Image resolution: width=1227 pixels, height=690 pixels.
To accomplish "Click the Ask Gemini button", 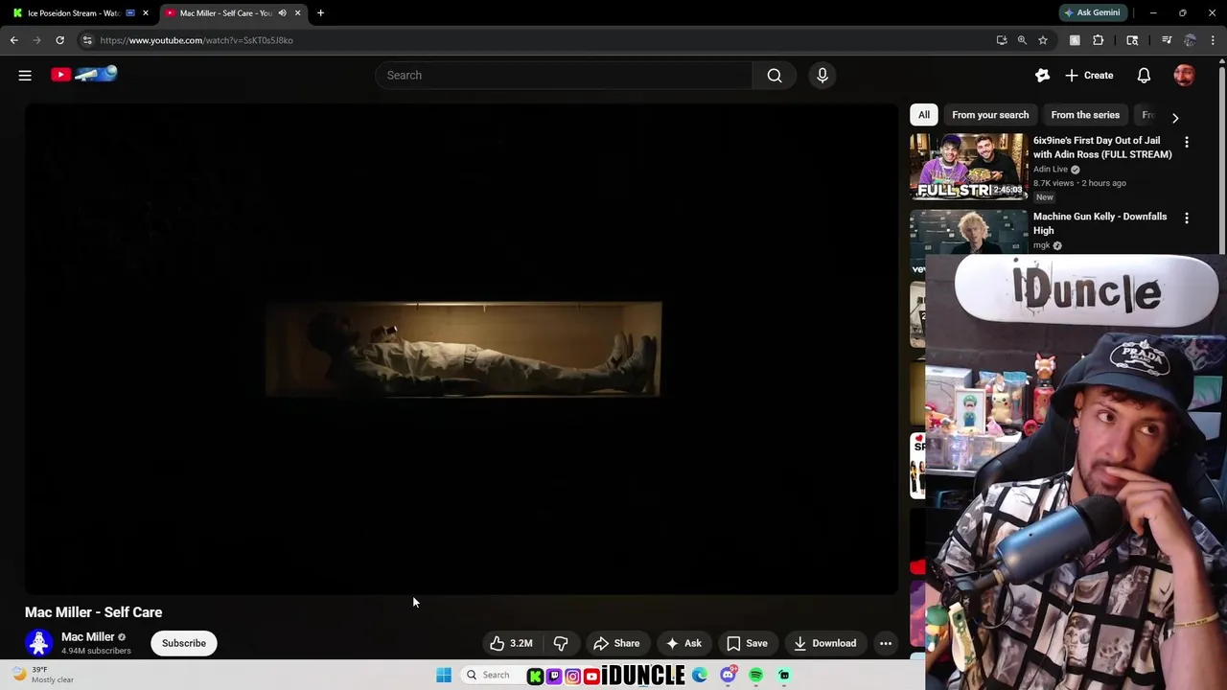I will pos(1092,12).
